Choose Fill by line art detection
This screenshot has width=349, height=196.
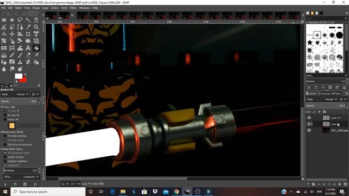tap(5, 144)
